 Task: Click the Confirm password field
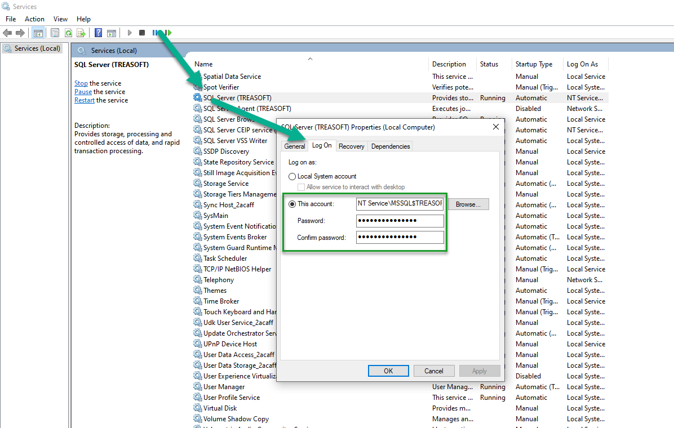click(x=400, y=237)
